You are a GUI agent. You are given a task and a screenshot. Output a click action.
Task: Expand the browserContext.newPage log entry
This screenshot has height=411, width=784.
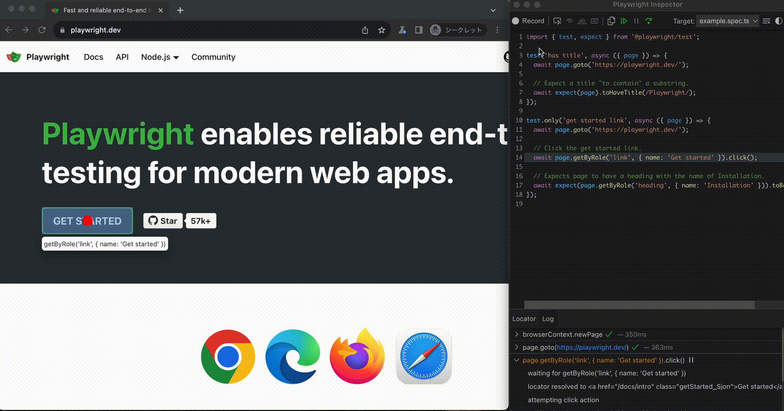[x=516, y=334]
